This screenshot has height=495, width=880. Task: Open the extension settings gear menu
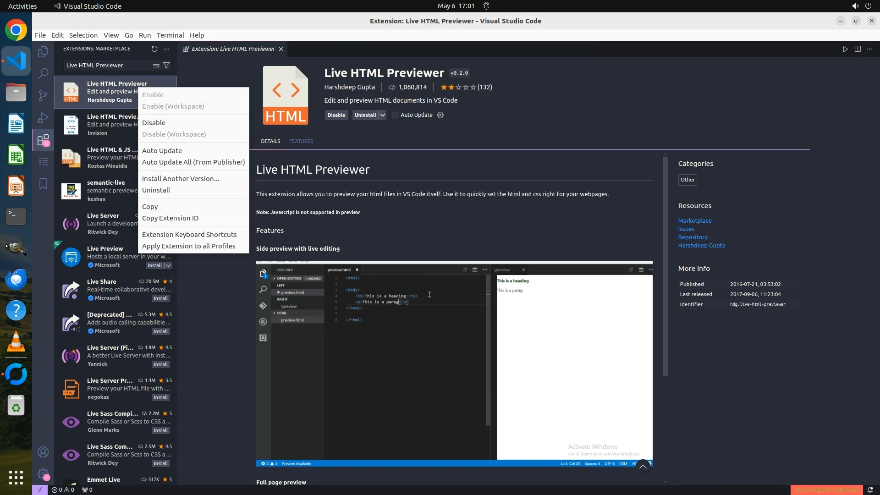click(x=440, y=115)
